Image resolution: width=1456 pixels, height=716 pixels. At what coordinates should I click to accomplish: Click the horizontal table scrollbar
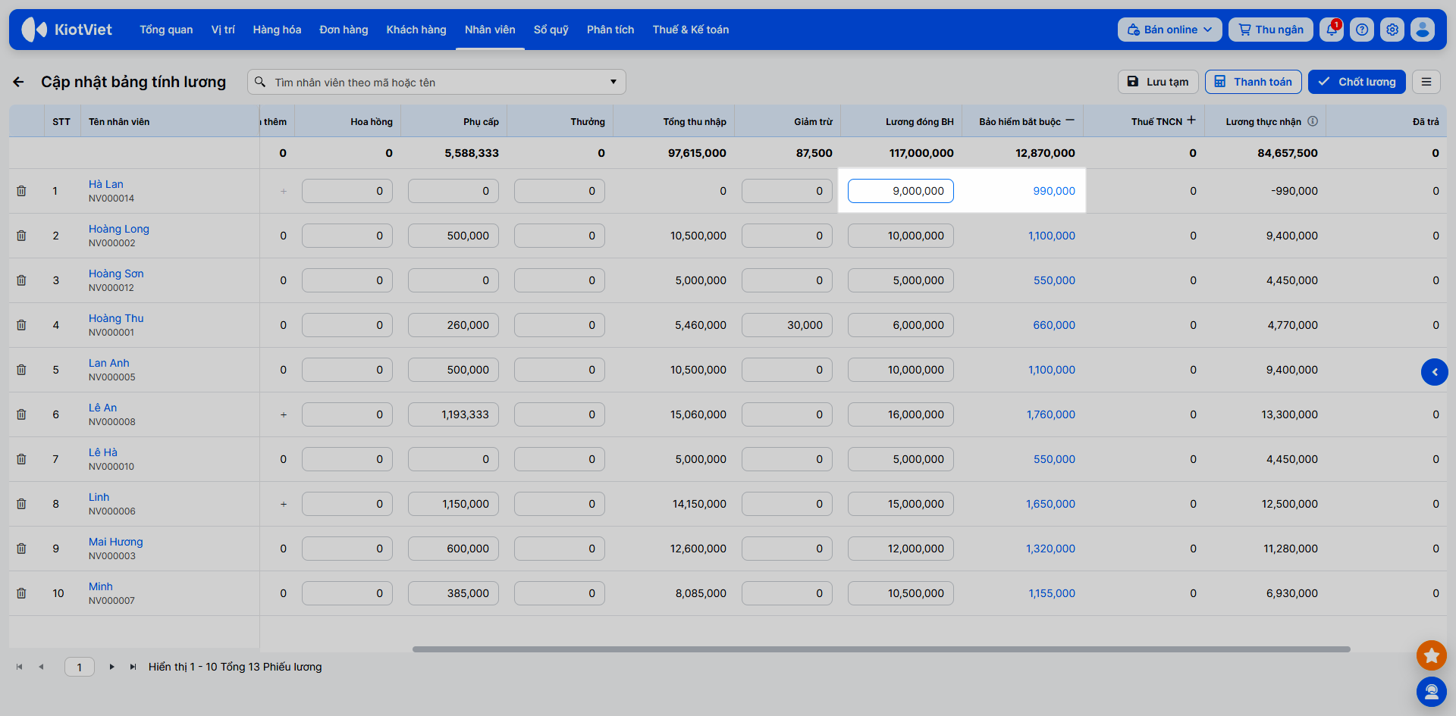(x=881, y=649)
